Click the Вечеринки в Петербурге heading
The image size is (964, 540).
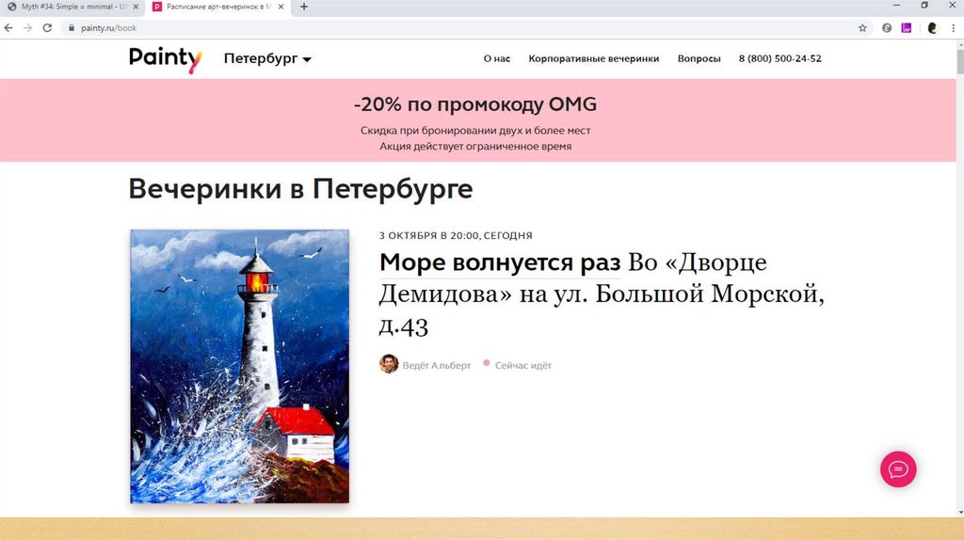click(x=300, y=188)
